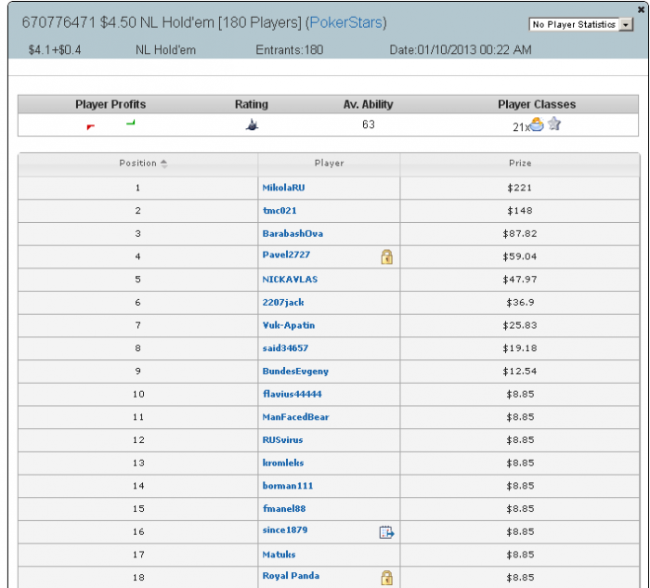Viewport: 650px width, 588px height.
Task: Open Vuk-Apatin player profile
Action: [289, 325]
